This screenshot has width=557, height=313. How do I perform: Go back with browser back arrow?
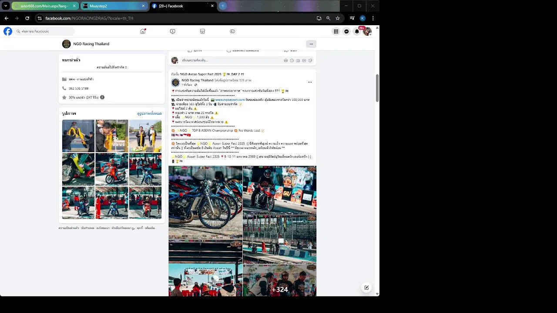7,18
